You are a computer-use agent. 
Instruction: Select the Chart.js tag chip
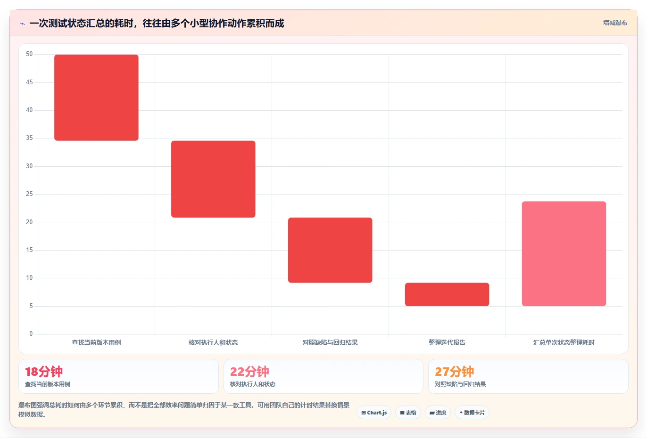pos(374,413)
